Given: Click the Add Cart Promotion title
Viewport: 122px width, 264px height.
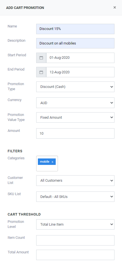Looking at the screenshot, I should pos(25,8).
